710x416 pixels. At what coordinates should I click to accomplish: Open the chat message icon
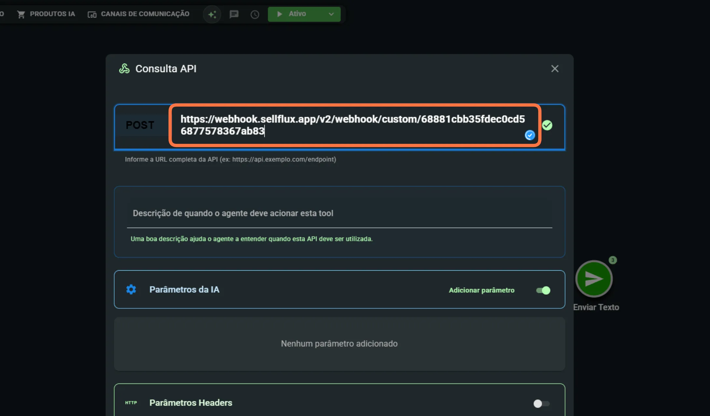pos(234,14)
